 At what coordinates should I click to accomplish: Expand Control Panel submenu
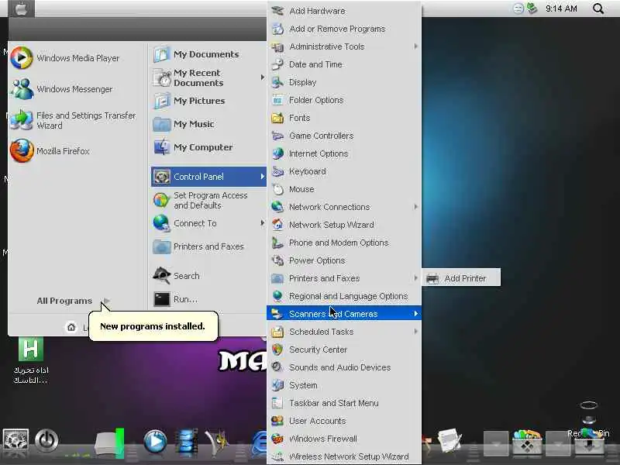[x=208, y=177]
